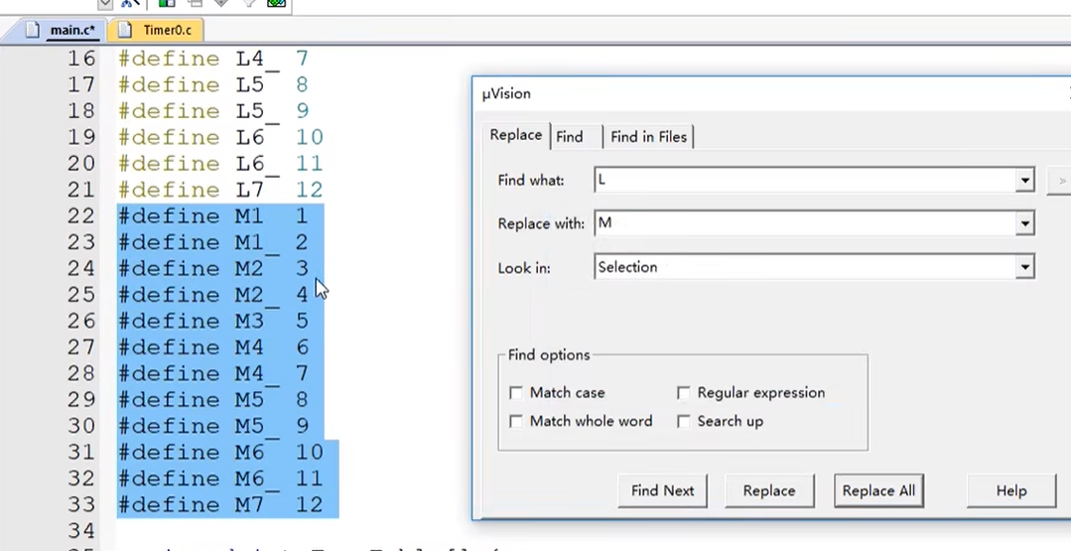Click code line '#define M1 1'
This screenshot has height=551, width=1071.
(x=213, y=216)
